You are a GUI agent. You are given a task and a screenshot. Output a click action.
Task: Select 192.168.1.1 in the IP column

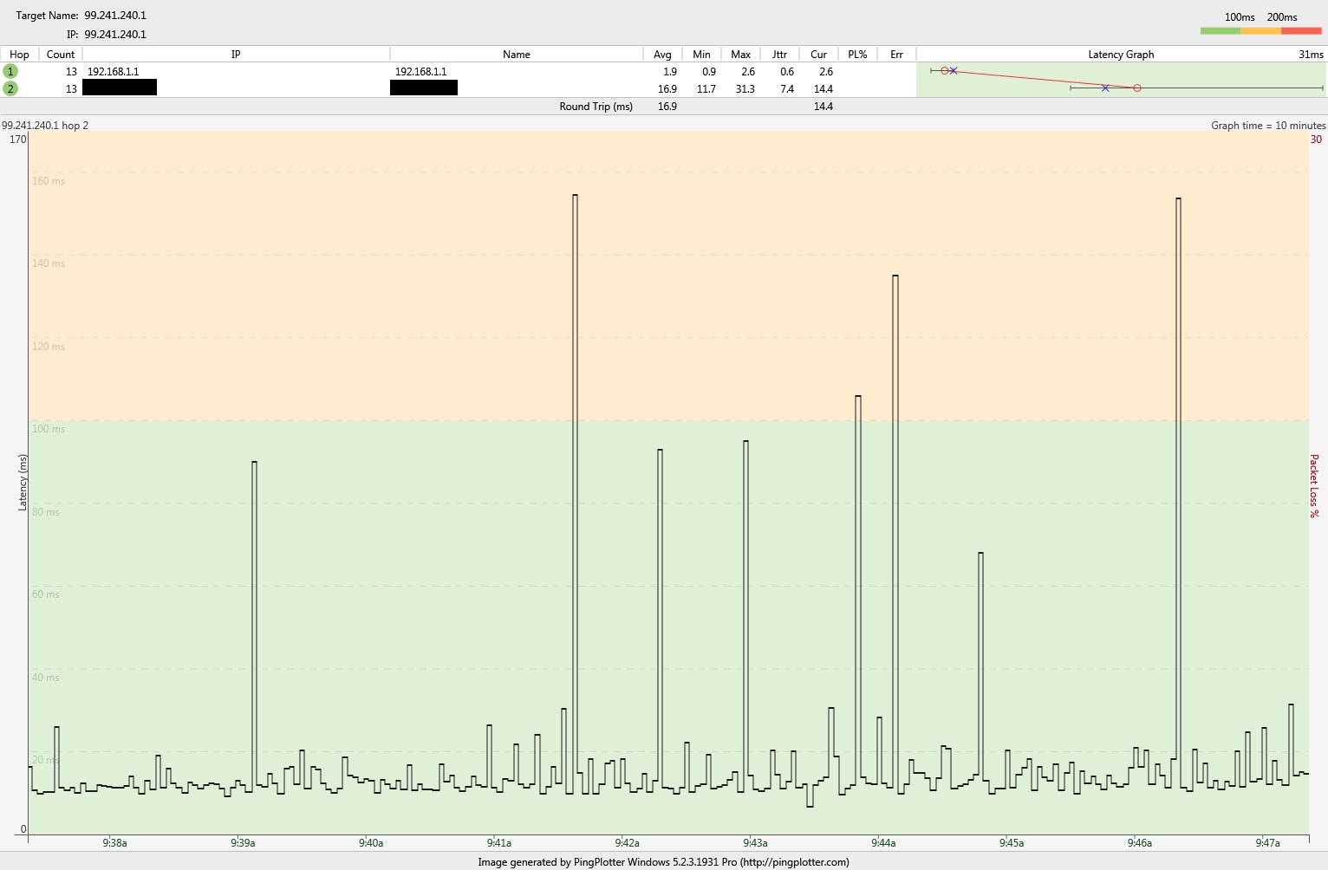113,72
